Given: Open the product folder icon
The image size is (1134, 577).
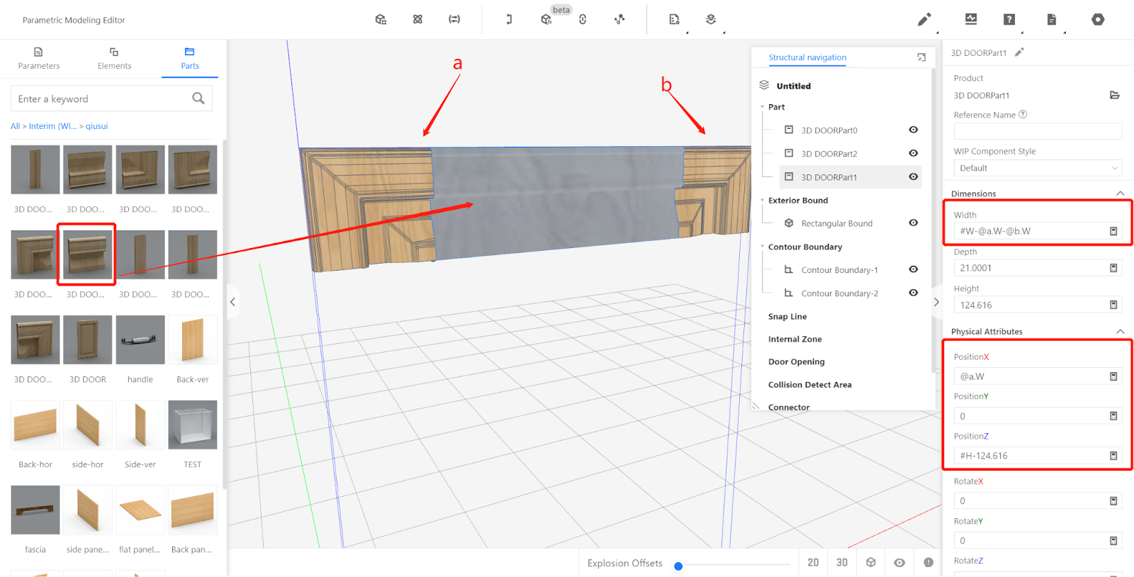Looking at the screenshot, I should pos(1114,95).
